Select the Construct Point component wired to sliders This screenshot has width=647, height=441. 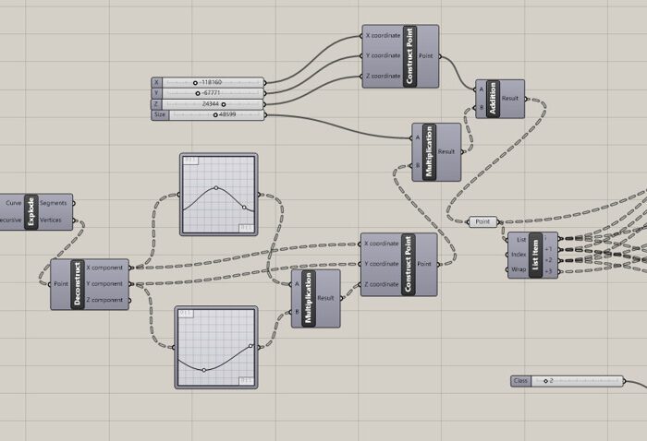click(409, 56)
